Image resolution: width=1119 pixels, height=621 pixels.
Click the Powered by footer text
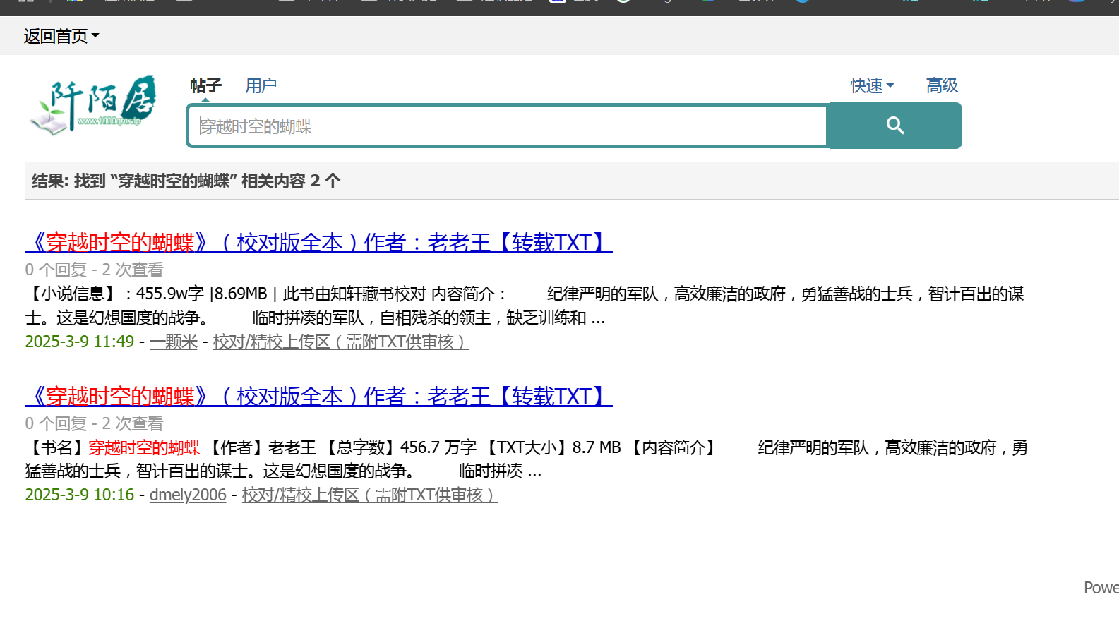pyautogui.click(x=1101, y=588)
